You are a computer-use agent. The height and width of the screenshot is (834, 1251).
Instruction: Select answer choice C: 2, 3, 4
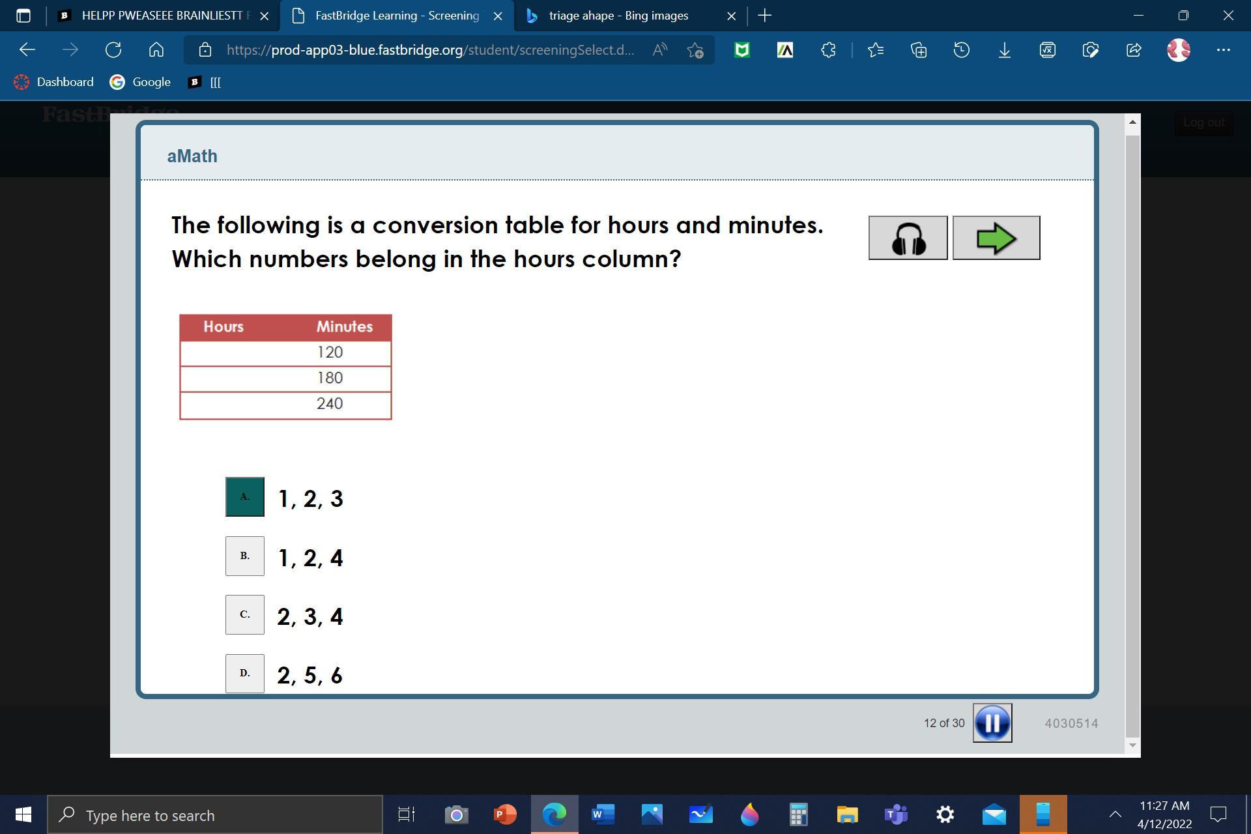coord(244,614)
